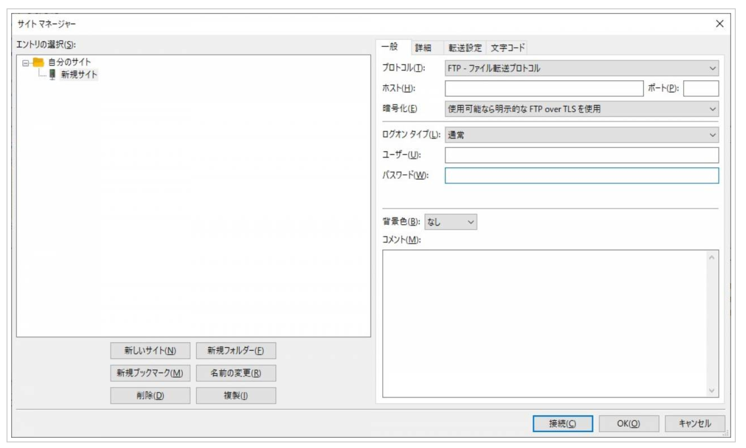
Task: Select the 新規サイト entry
Action: point(79,75)
